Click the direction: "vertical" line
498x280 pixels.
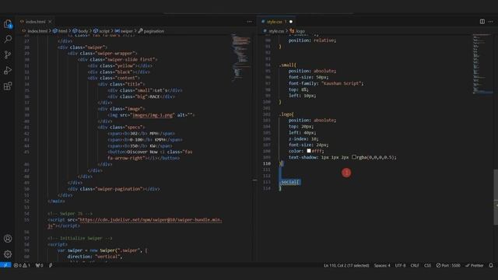(95, 257)
